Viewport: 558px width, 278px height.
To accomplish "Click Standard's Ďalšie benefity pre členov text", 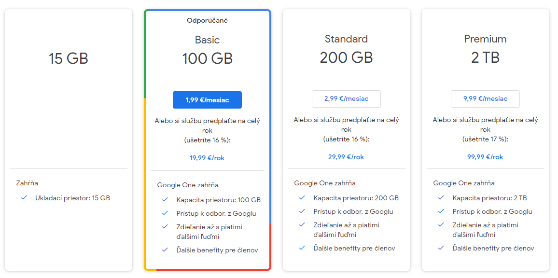I will coord(354,248).
